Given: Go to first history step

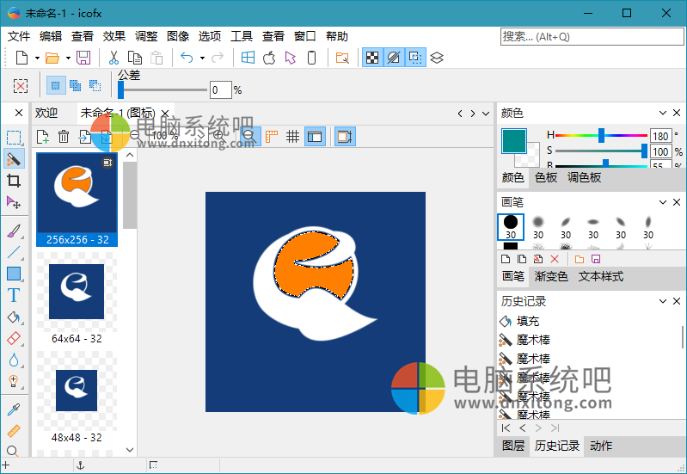Looking at the screenshot, I should tap(506, 428).
